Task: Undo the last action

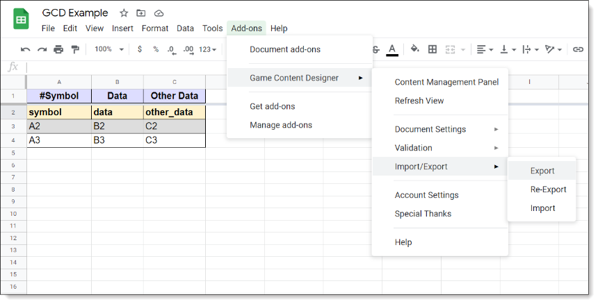Action: 25,49
